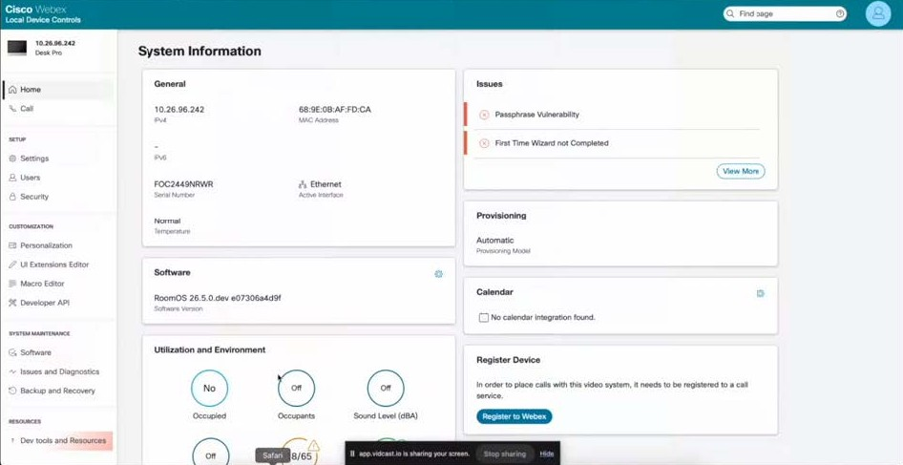Click the gear icon in Software card

click(438, 274)
